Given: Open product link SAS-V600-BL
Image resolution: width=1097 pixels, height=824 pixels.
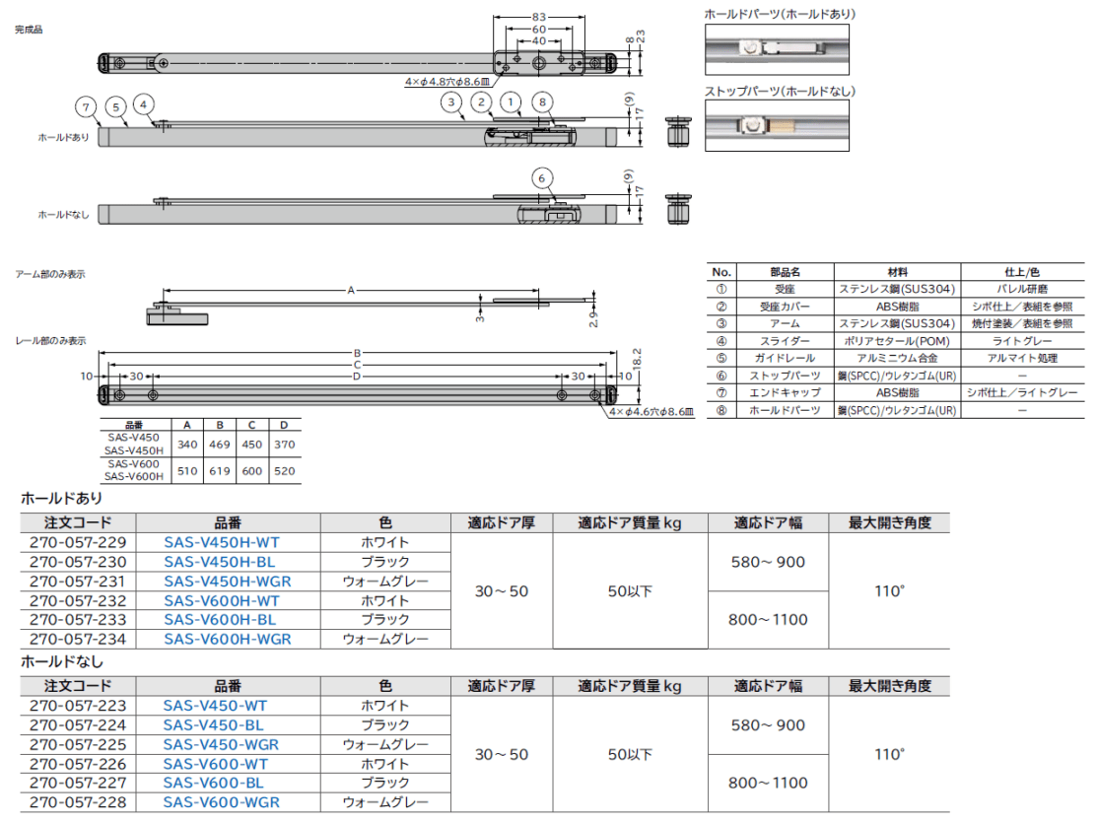Looking at the screenshot, I should coord(213,784).
